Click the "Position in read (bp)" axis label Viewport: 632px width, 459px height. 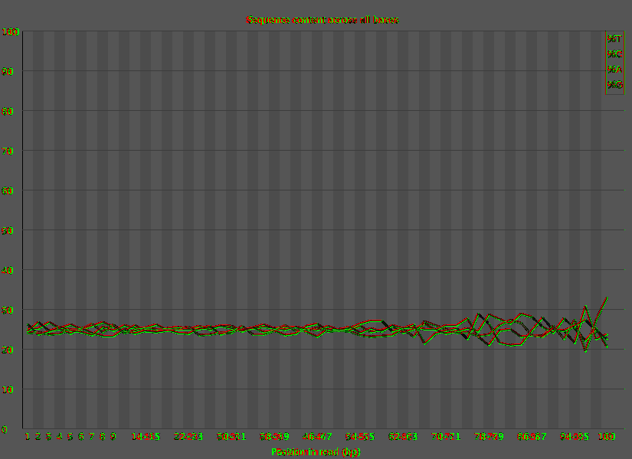click(x=316, y=452)
